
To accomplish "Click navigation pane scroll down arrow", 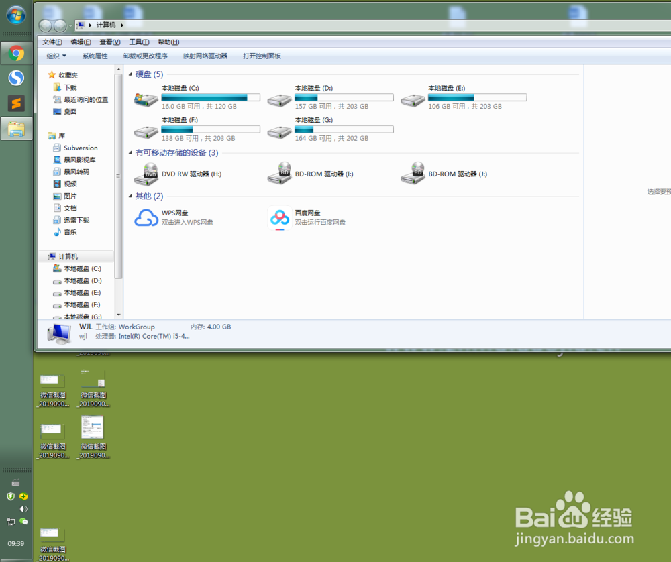I will point(119,315).
